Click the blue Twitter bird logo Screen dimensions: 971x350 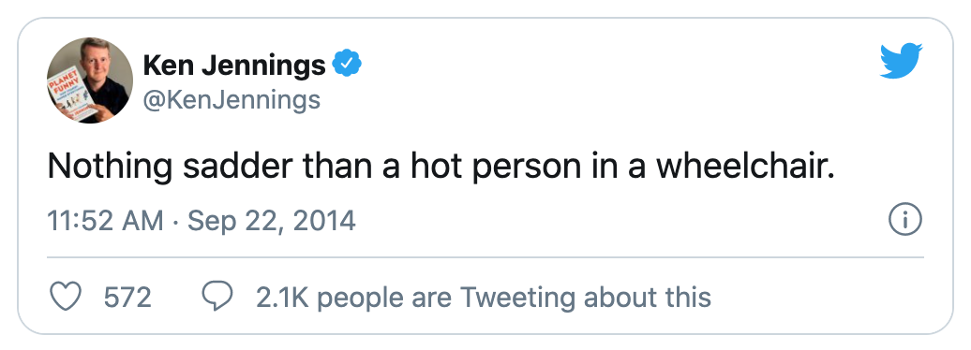[x=901, y=61]
